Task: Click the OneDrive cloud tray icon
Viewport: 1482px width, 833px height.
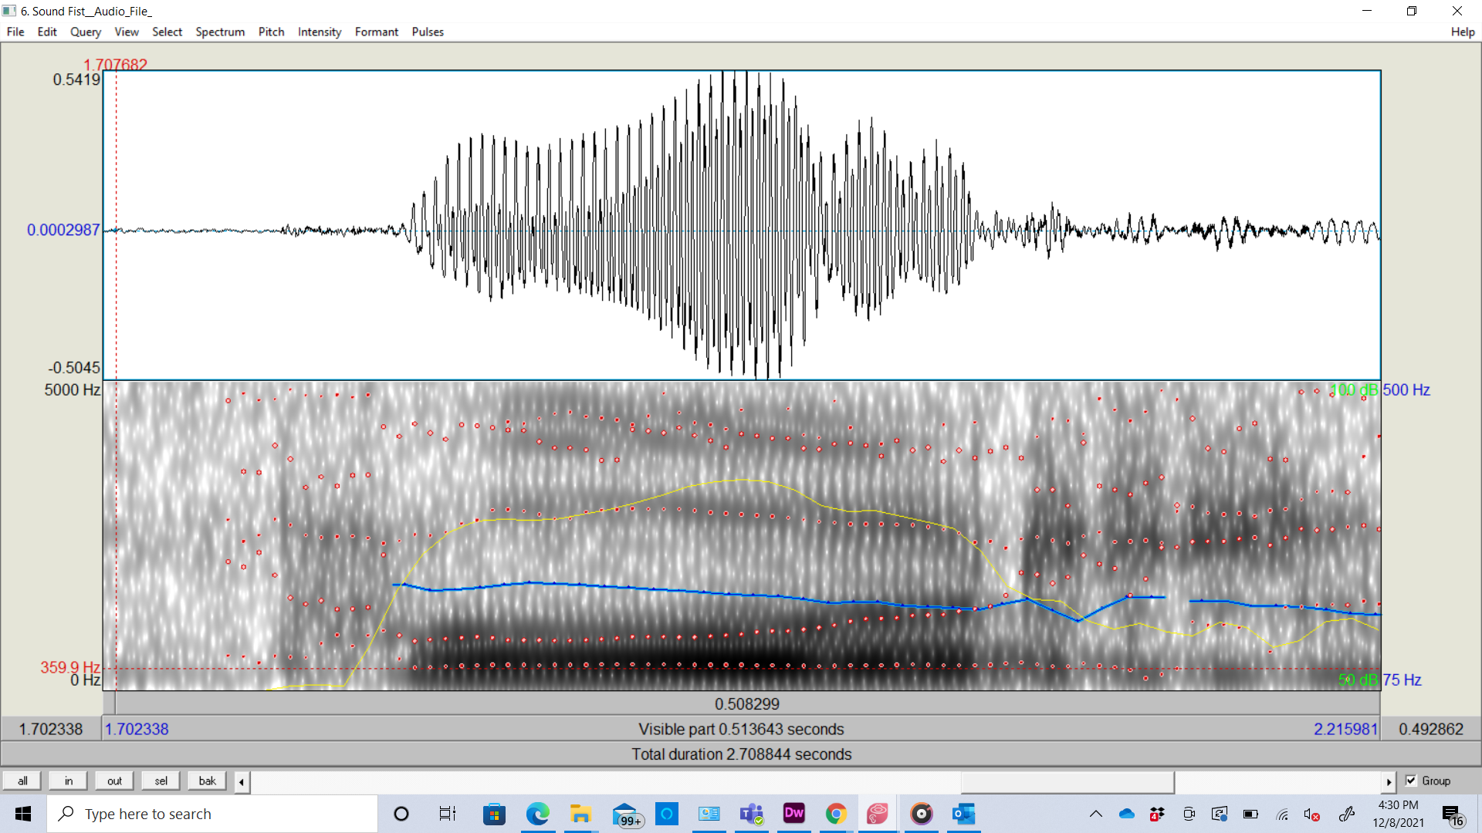Action: (1127, 814)
